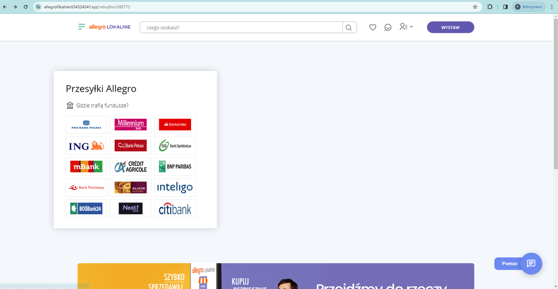The image size is (558, 289).
Task: Select ING bank with lion logo
Action: (x=86, y=146)
